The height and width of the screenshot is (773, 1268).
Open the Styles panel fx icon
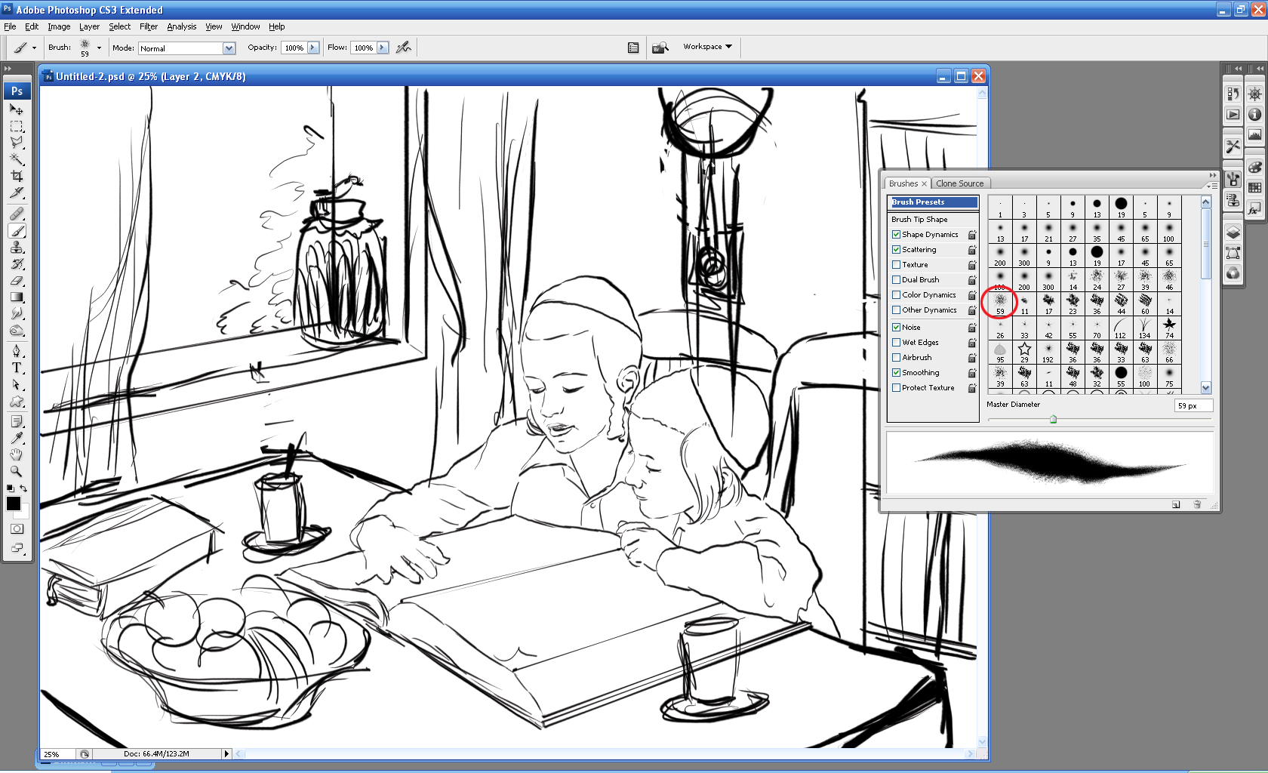pos(1254,208)
